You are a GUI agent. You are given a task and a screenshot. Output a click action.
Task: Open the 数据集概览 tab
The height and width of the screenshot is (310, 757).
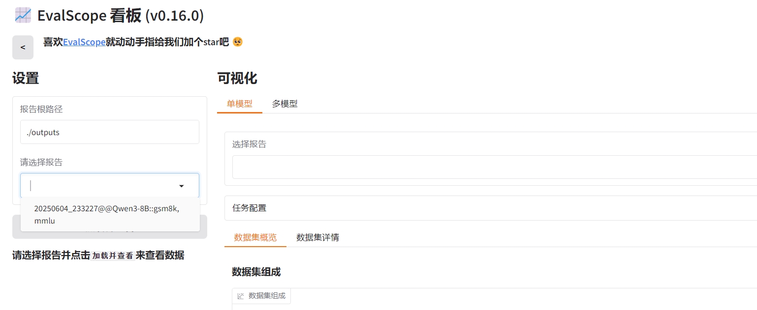pyautogui.click(x=255, y=237)
